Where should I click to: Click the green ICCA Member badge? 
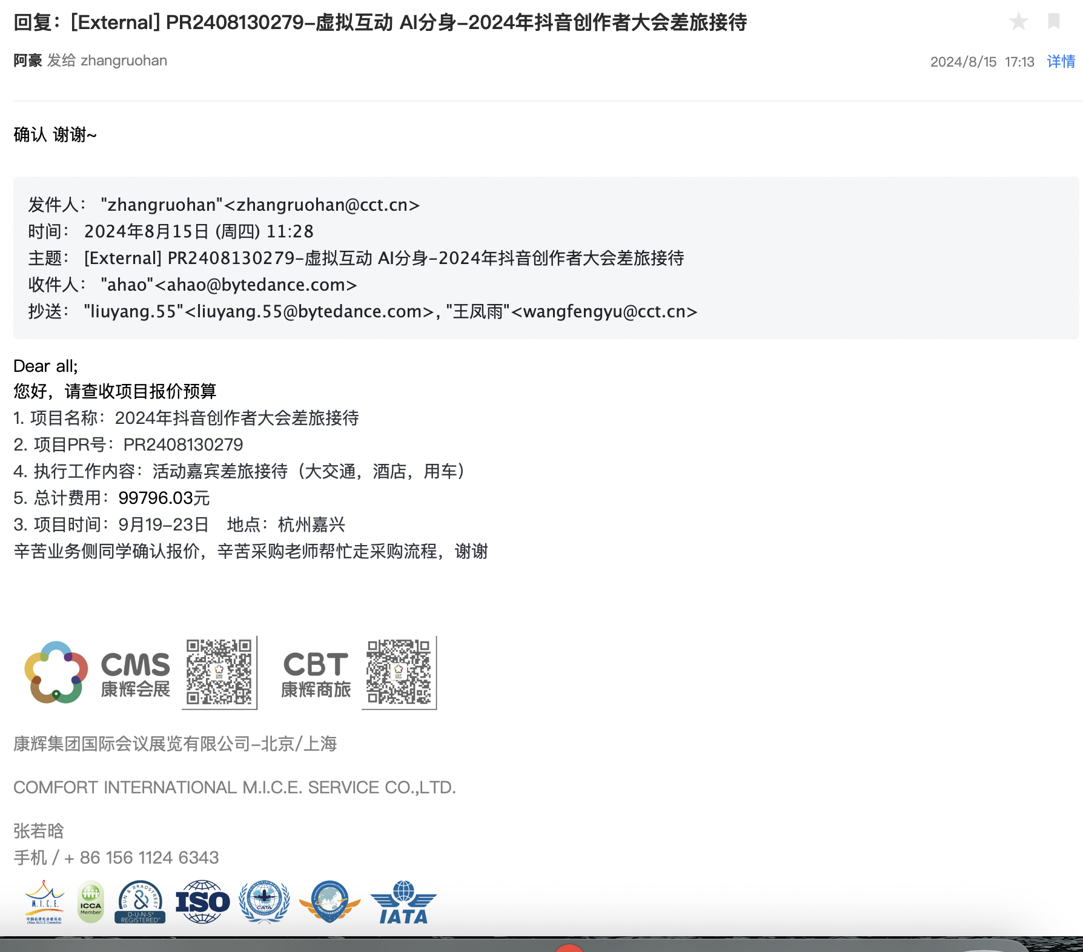[91, 902]
